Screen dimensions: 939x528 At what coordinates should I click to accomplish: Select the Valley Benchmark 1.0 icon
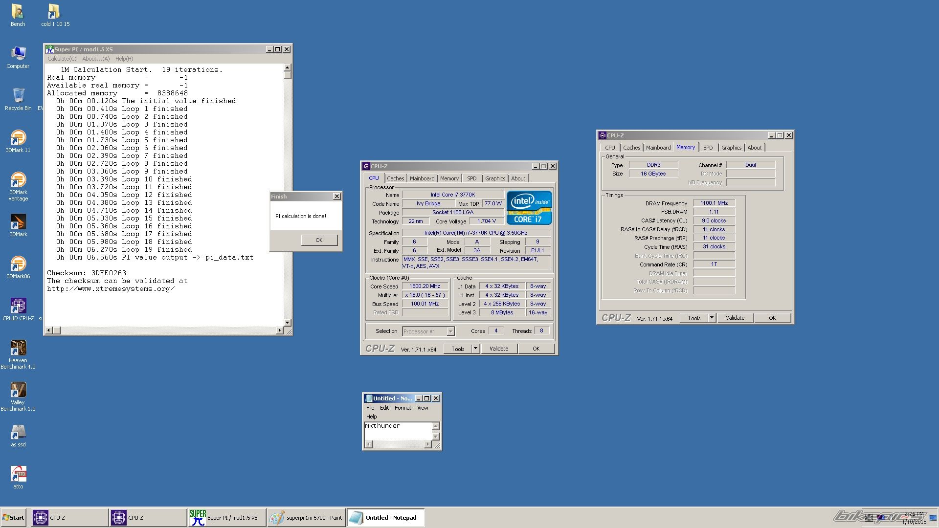[18, 390]
